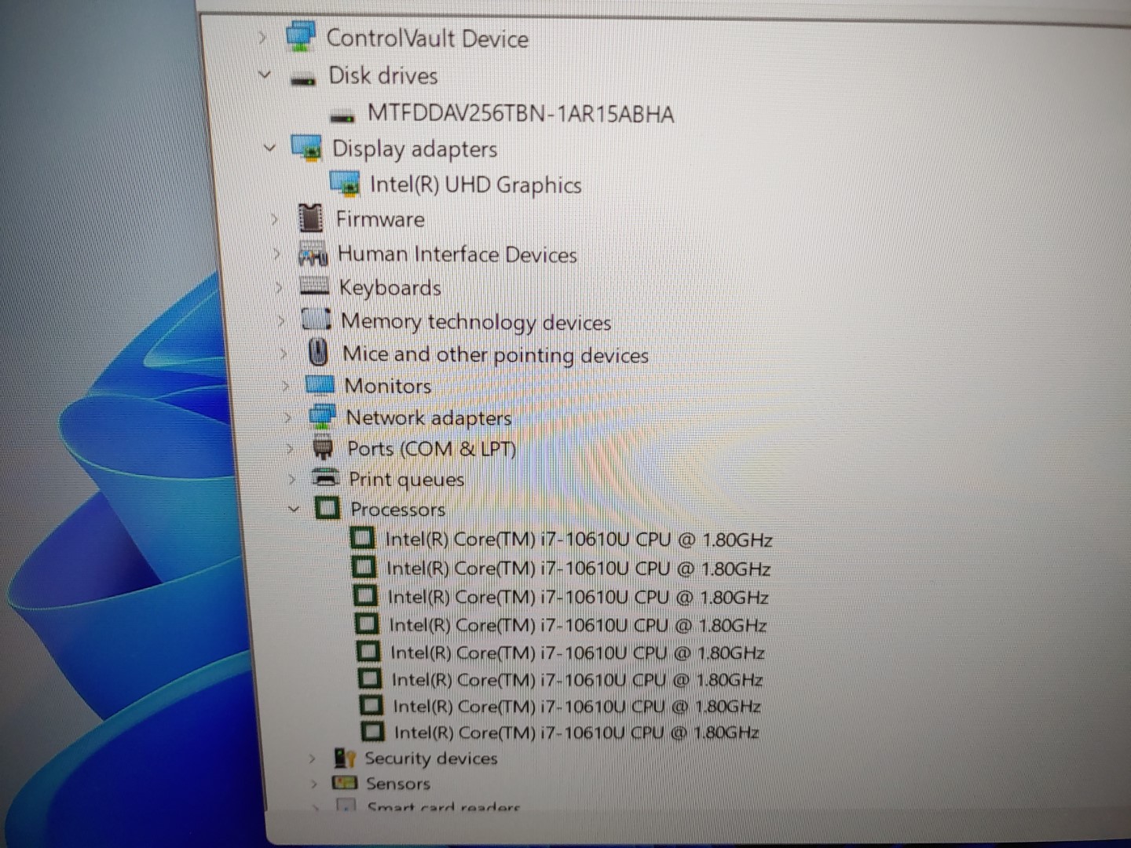
Task: Click the Ports (COM & LPT) plug icon
Action: click(323, 448)
